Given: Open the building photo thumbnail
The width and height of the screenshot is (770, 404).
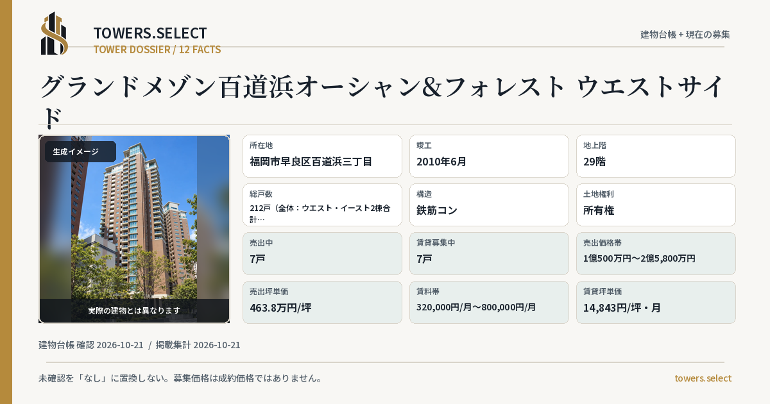Looking at the screenshot, I should [x=134, y=229].
